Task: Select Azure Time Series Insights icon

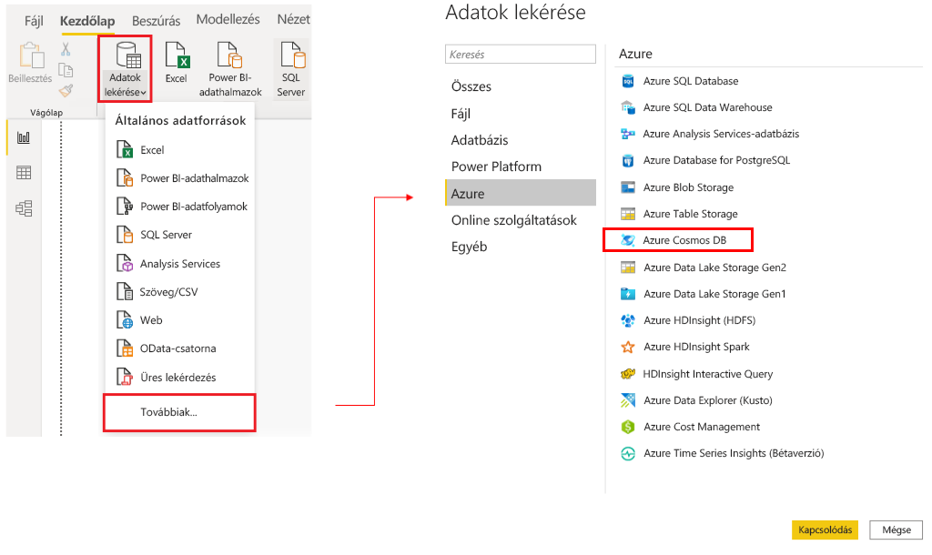Action: tap(628, 453)
